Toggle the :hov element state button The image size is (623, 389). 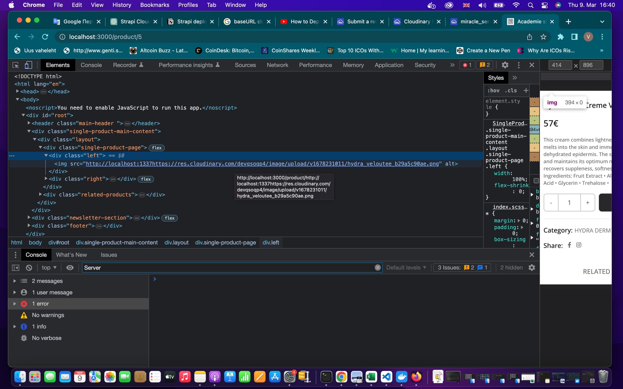tap(493, 90)
